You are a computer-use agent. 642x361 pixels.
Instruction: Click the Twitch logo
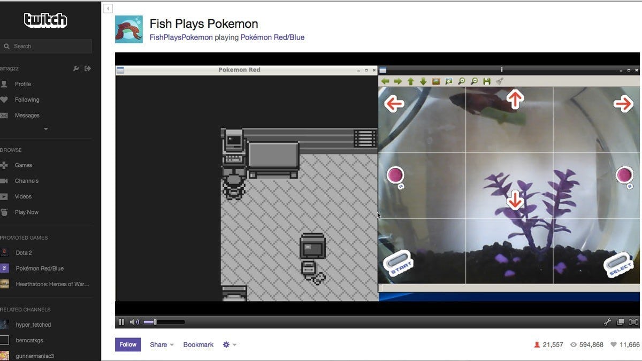46,20
